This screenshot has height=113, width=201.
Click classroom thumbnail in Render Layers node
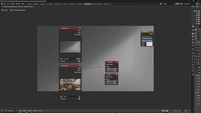point(70,84)
